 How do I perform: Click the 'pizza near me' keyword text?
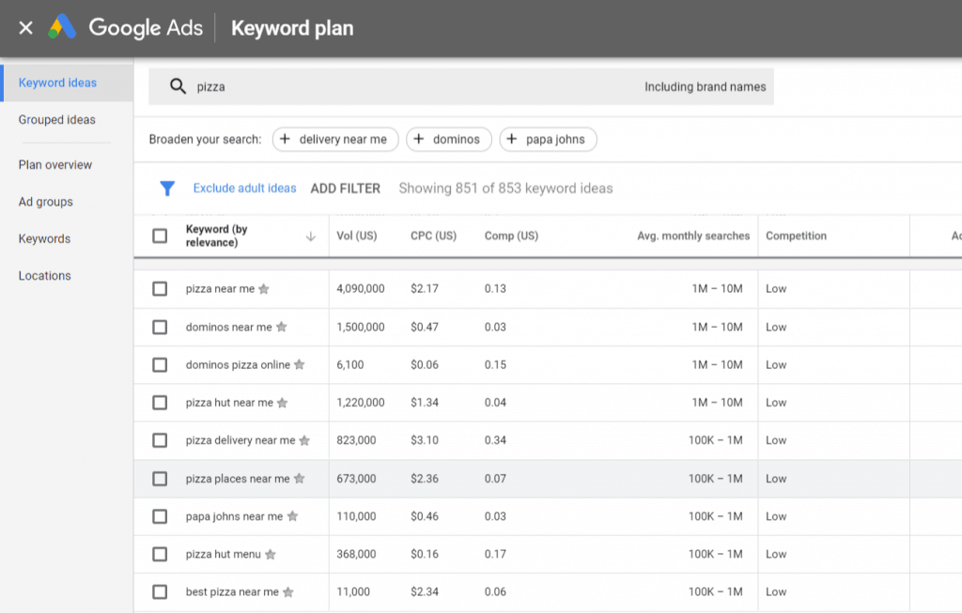click(x=220, y=289)
